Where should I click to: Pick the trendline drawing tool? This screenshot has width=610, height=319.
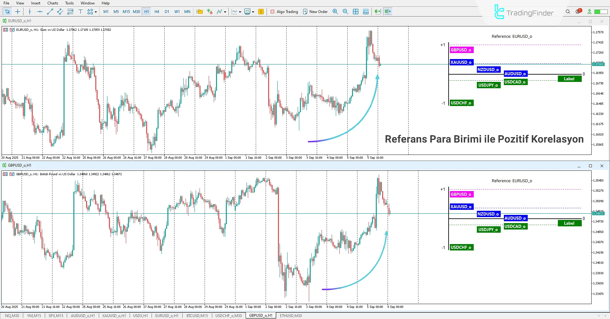50,12
